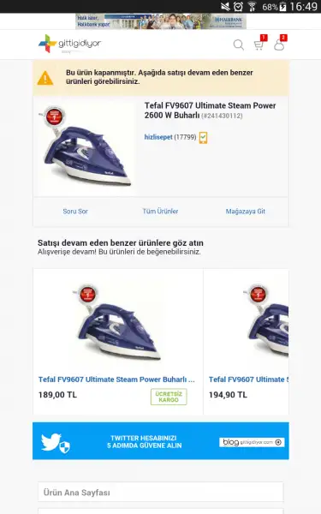
Task: Click the yellow warning triangle icon
Action: coord(45,78)
